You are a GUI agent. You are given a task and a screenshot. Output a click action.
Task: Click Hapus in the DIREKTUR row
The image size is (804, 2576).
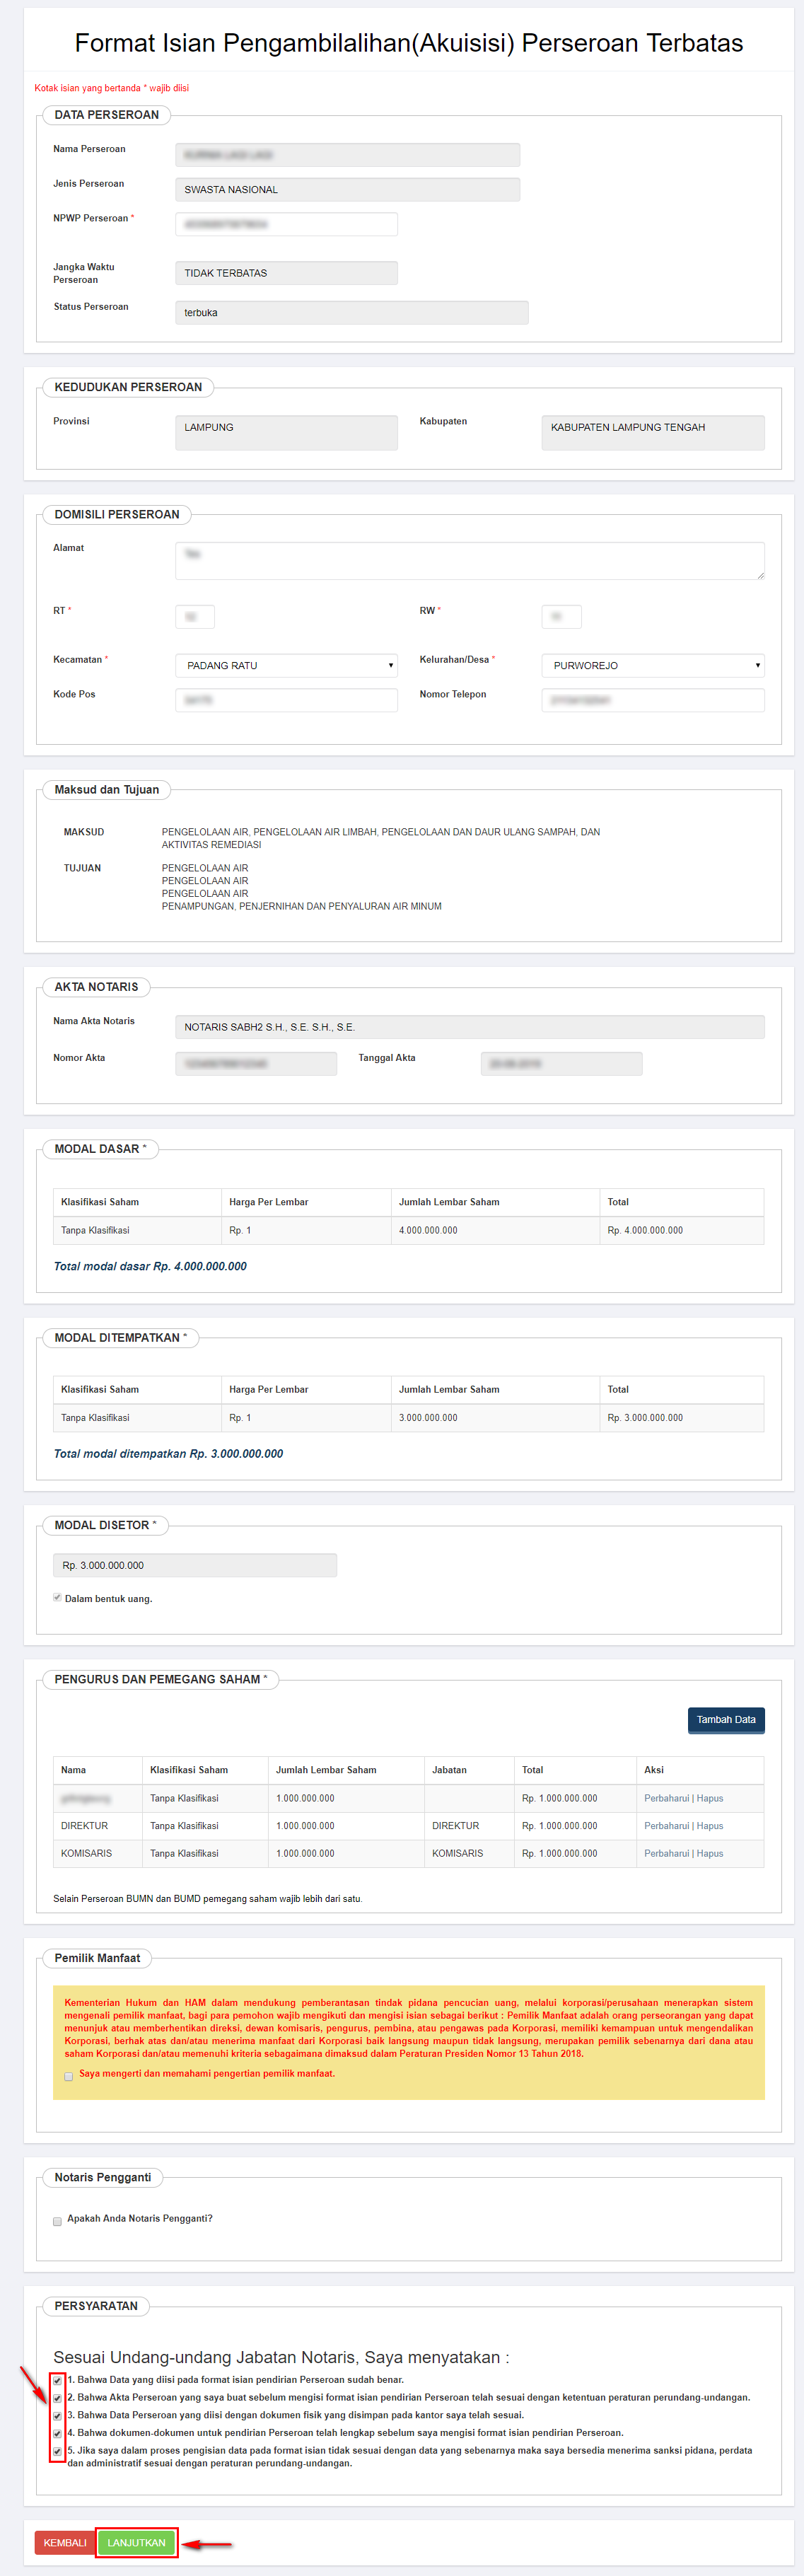(710, 1826)
